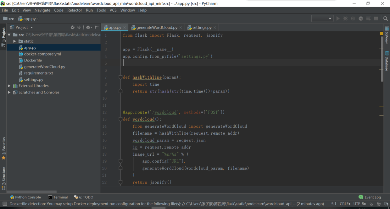Image resolution: width=390 pixels, height=209 pixels.
Task: Open Search Everywhere with the magnifier icon
Action: [386, 19]
